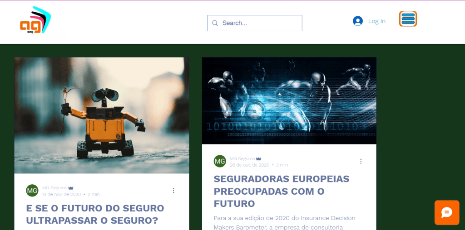Open the Log In link
465x230 pixels.
pyautogui.click(x=376, y=21)
